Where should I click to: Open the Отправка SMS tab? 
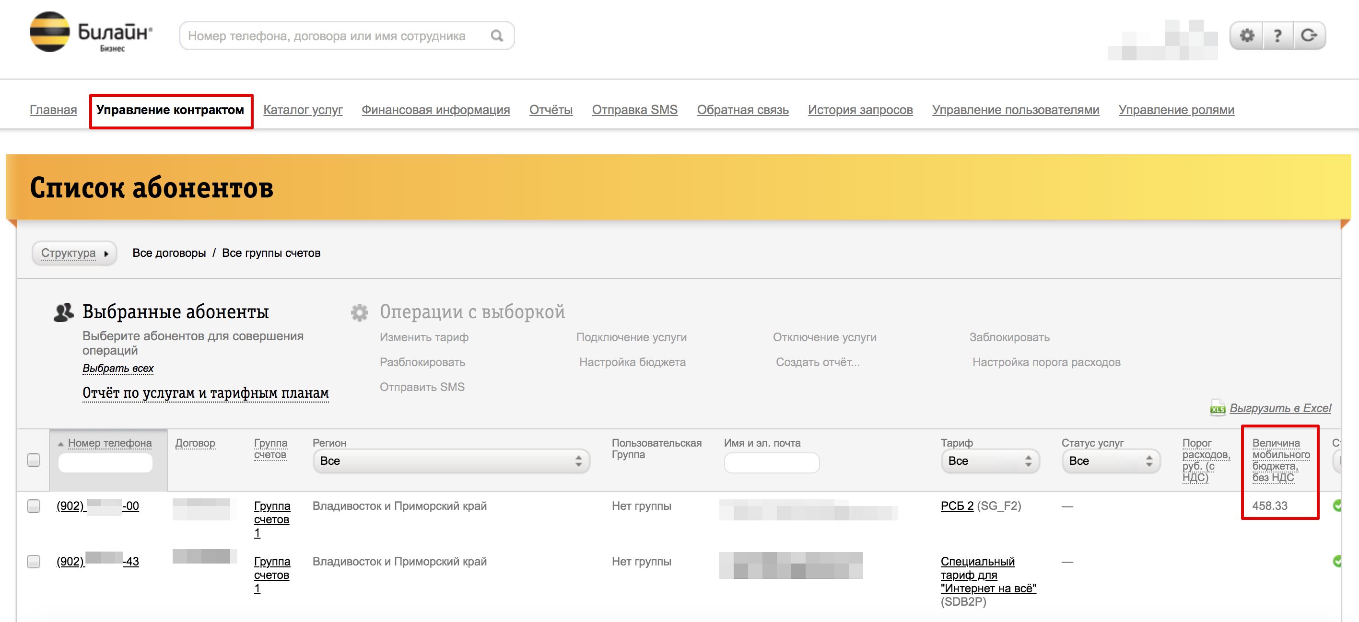634,110
